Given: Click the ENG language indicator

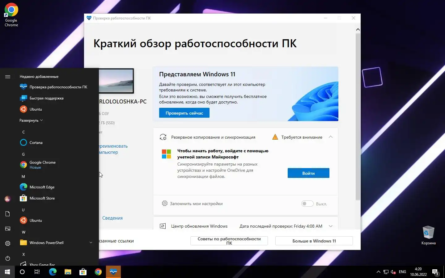Looking at the screenshot, I should 402,272.
